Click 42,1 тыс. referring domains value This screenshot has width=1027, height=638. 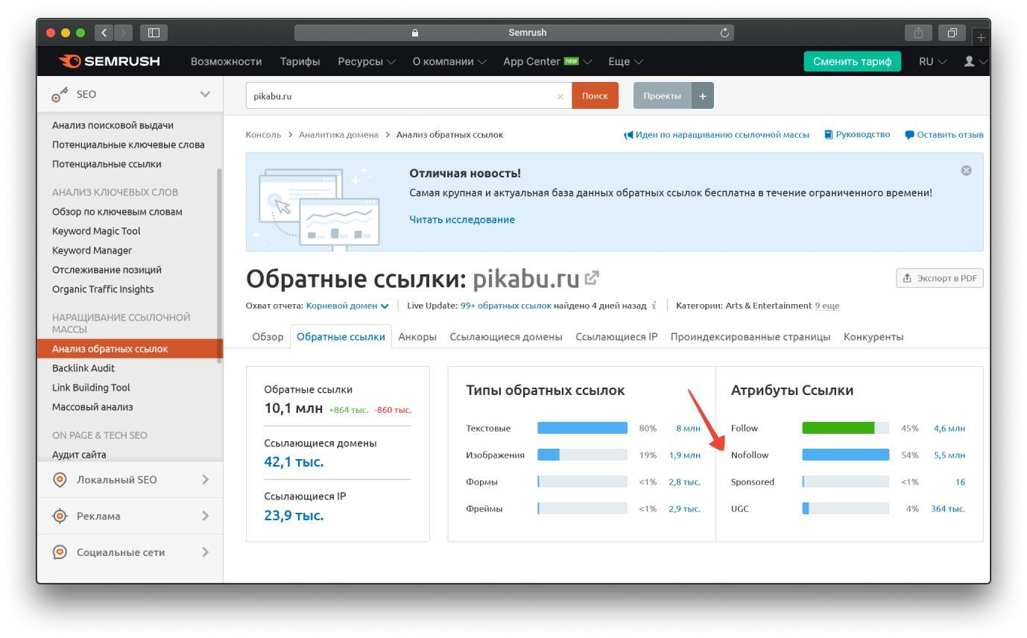(294, 461)
